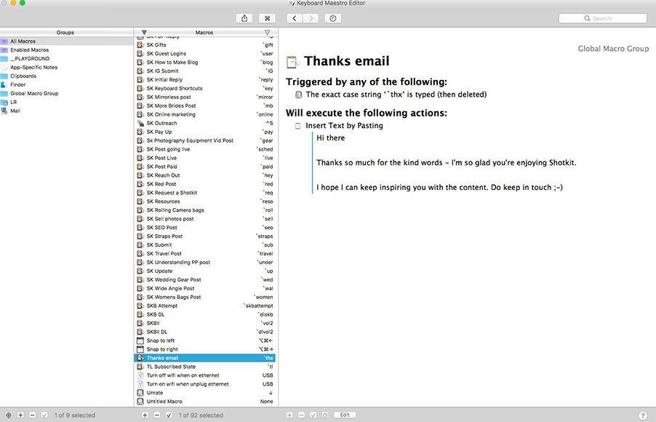Image resolution: width=656 pixels, height=422 pixels.
Task: Select the SK Guest Logins macro
Action: tap(205, 54)
